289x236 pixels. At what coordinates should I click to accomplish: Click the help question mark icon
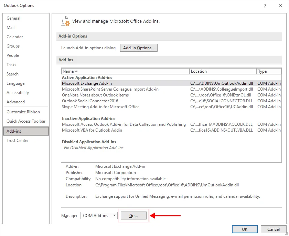click(x=265, y=6)
